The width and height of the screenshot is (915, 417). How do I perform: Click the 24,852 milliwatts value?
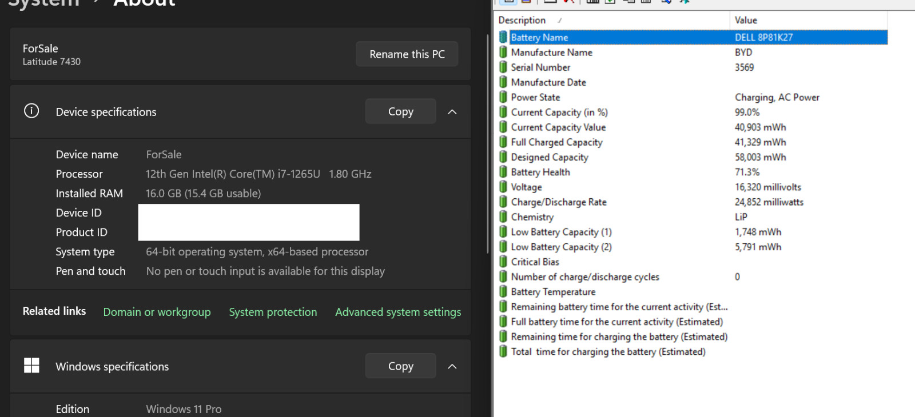coord(769,202)
